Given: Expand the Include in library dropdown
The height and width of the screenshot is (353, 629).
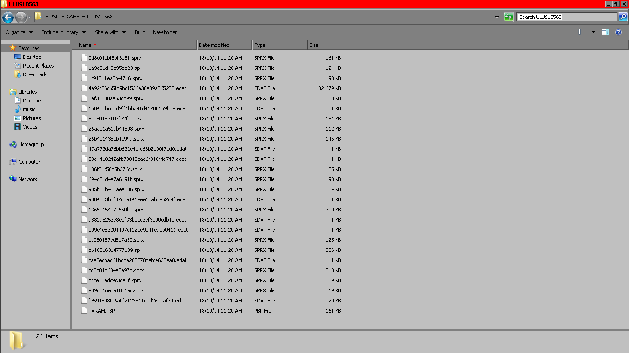Looking at the screenshot, I should [x=64, y=32].
